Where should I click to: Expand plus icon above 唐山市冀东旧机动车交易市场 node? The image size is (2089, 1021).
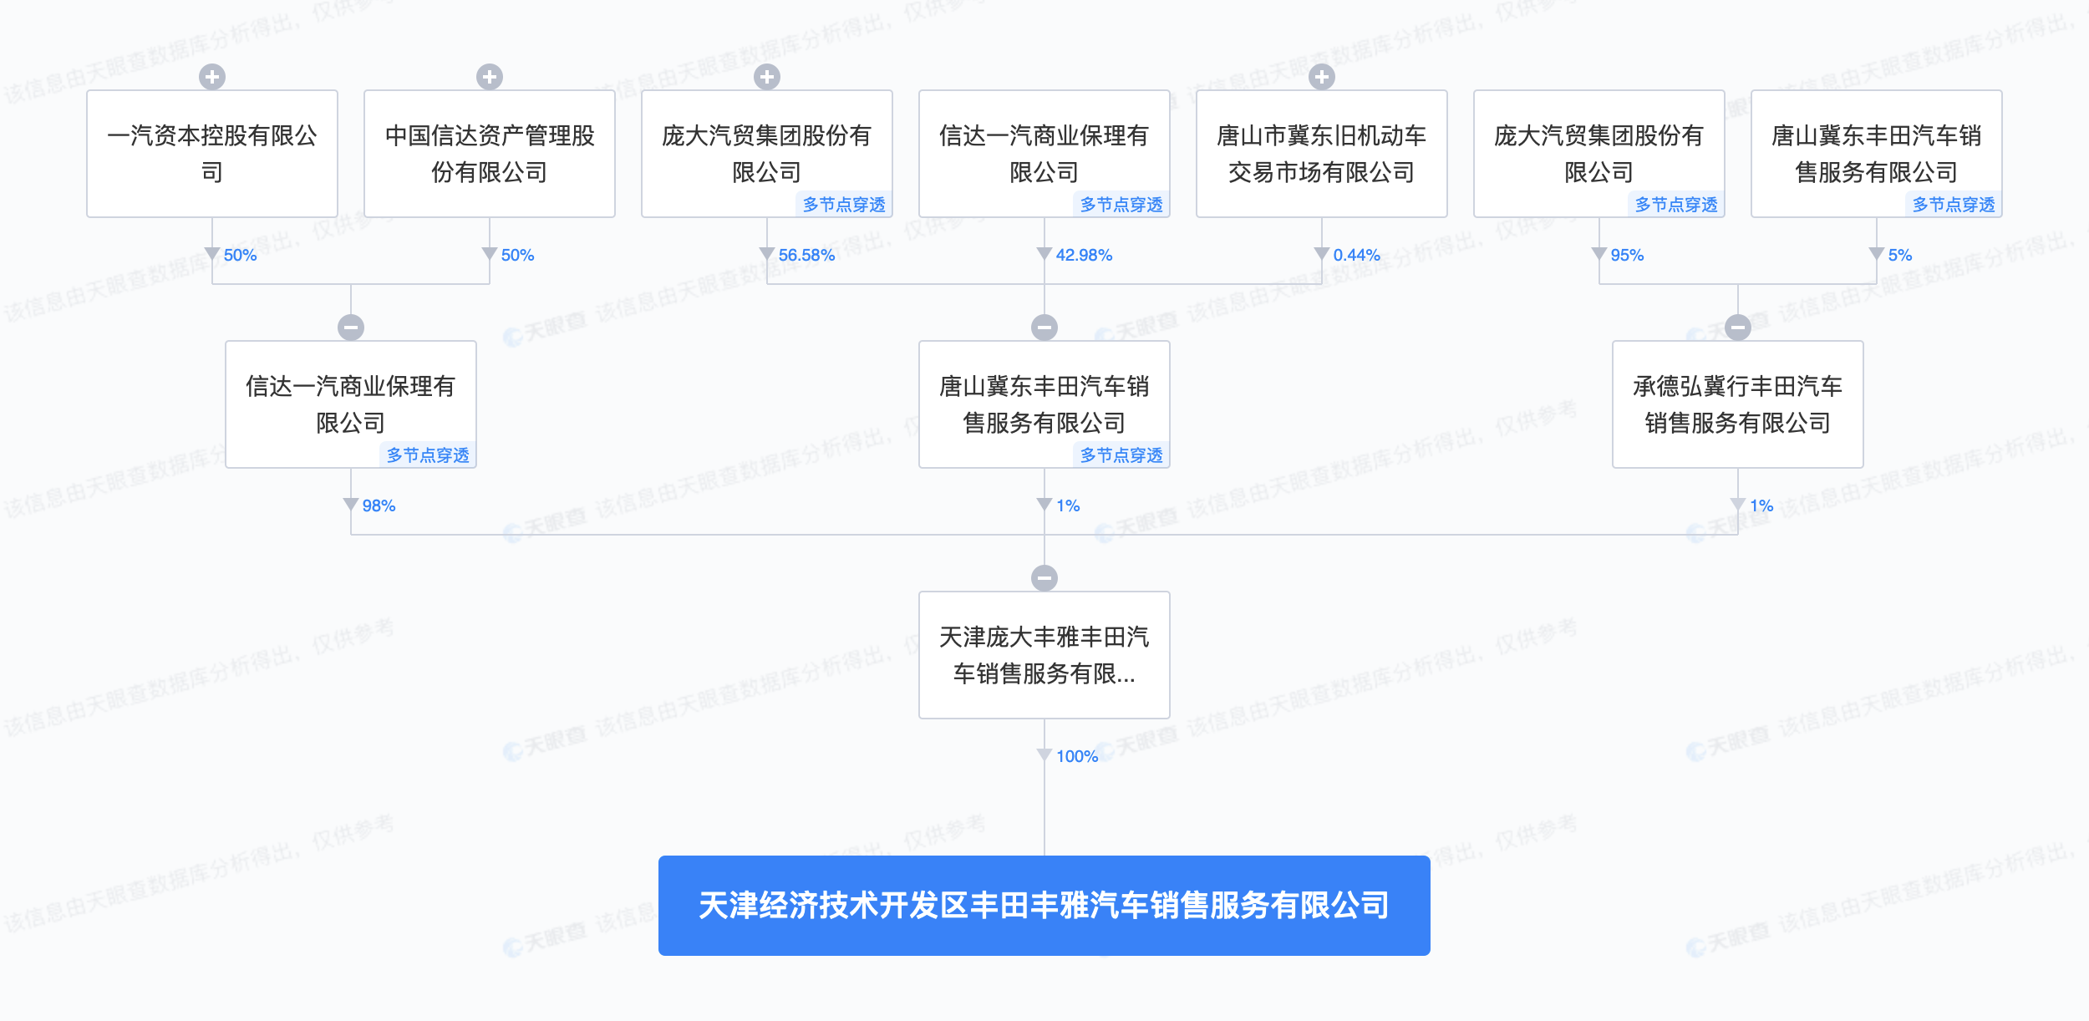click(1322, 77)
